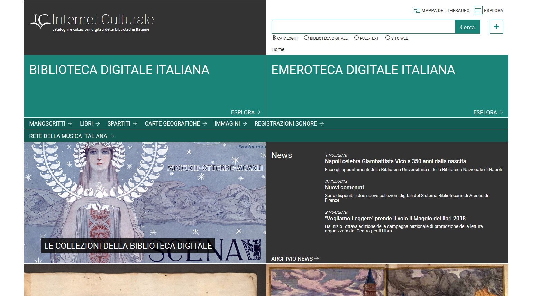Screen dimensions: 539x296
Task: Open the Mappa del Thesauro icon
Action: click(x=417, y=10)
